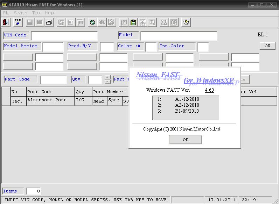Click the VIN-Code input field
The image size is (279, 204).
click(64, 36)
